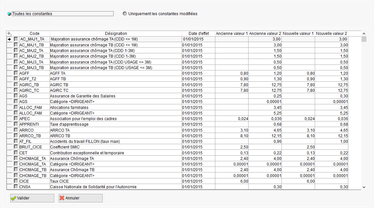Click the current row arrow indicator
374x208 pixels.
(x=9, y=39)
